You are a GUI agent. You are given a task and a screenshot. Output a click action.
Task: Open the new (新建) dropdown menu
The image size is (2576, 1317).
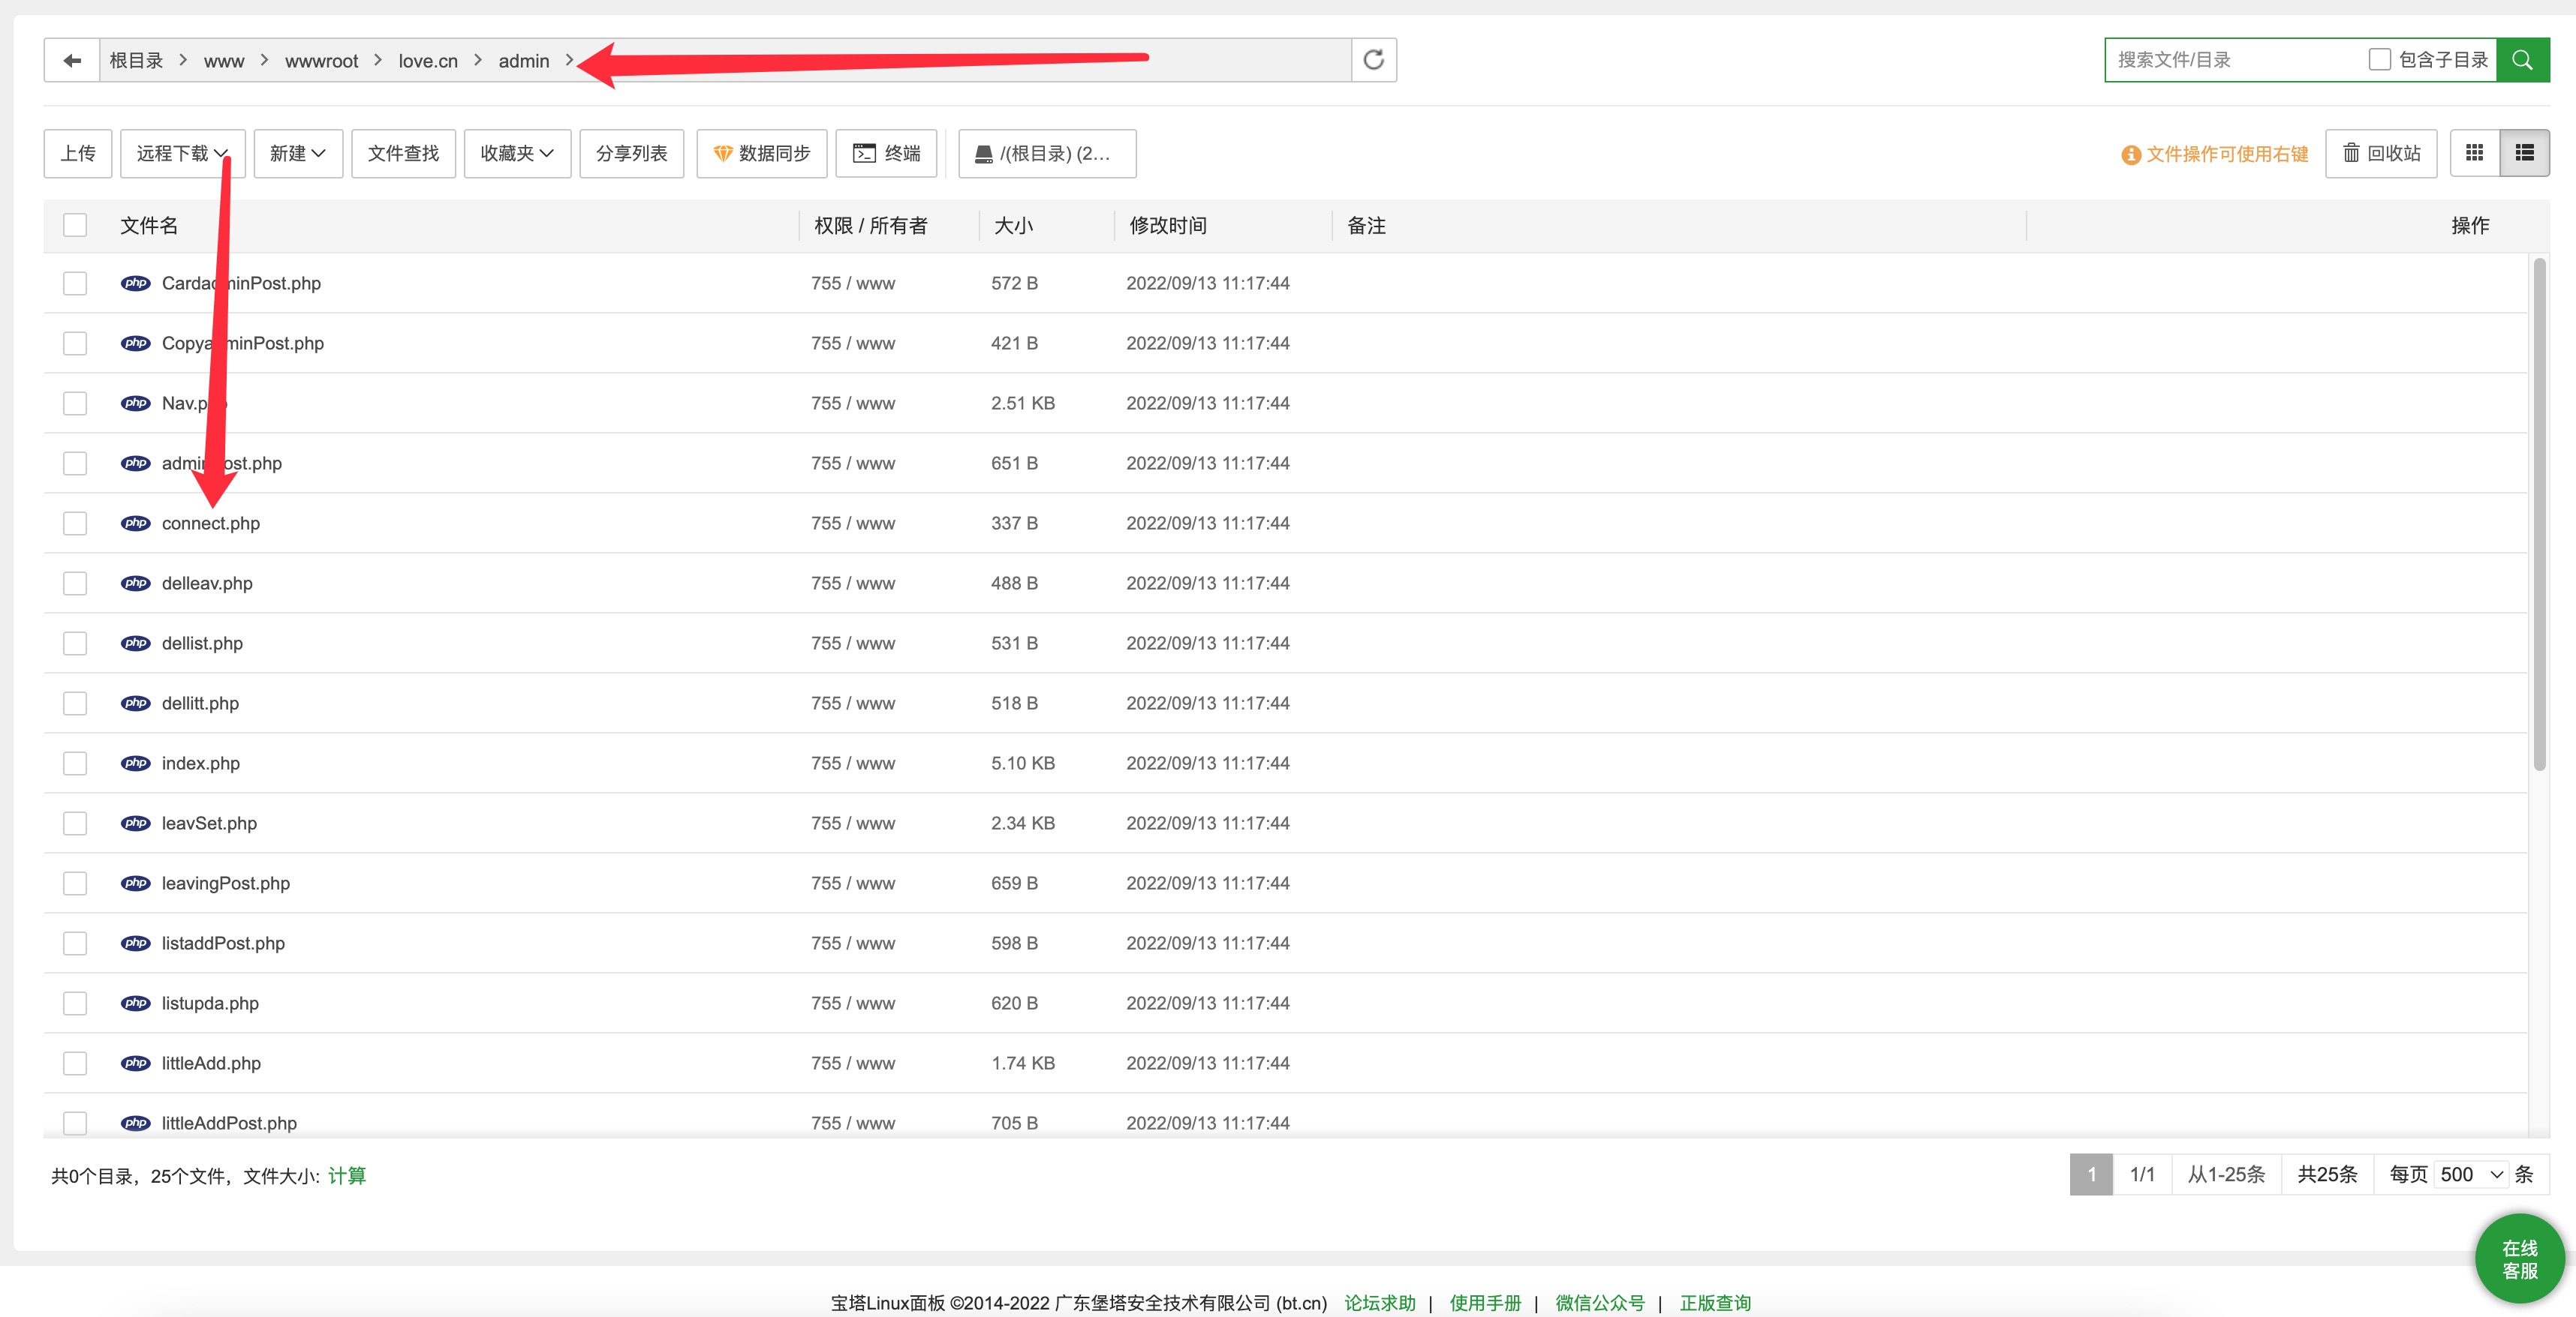[298, 153]
